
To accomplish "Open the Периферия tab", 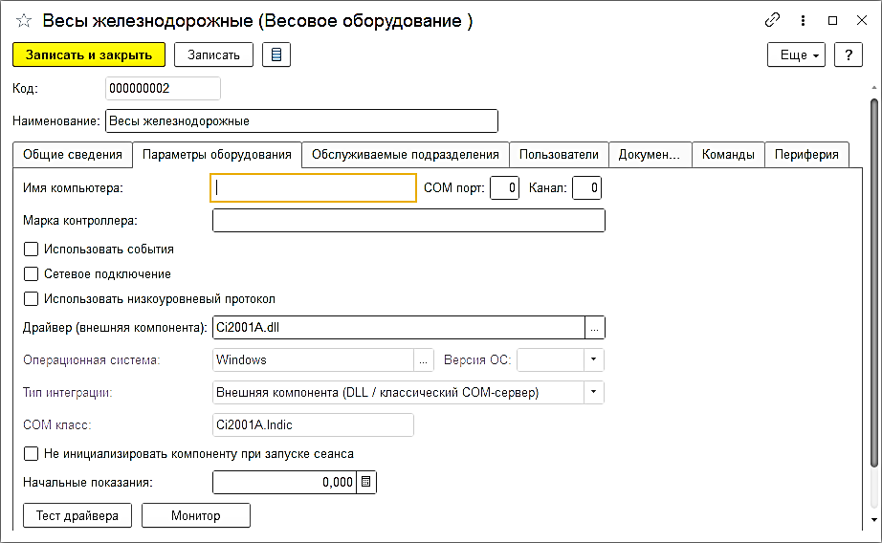I will tap(806, 155).
